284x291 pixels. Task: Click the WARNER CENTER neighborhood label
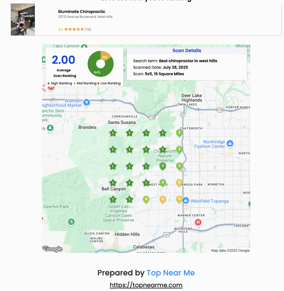191,216
